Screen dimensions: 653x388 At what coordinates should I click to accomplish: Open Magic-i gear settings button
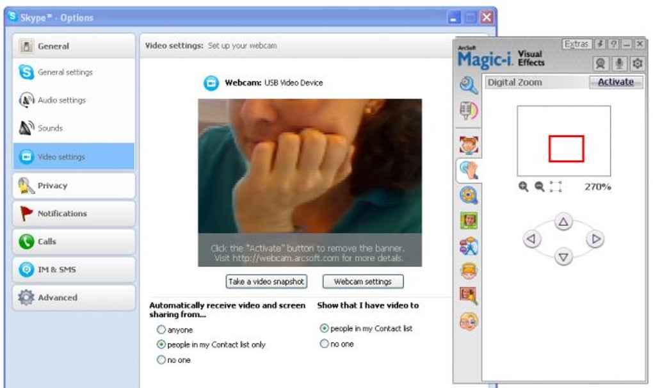(x=637, y=63)
